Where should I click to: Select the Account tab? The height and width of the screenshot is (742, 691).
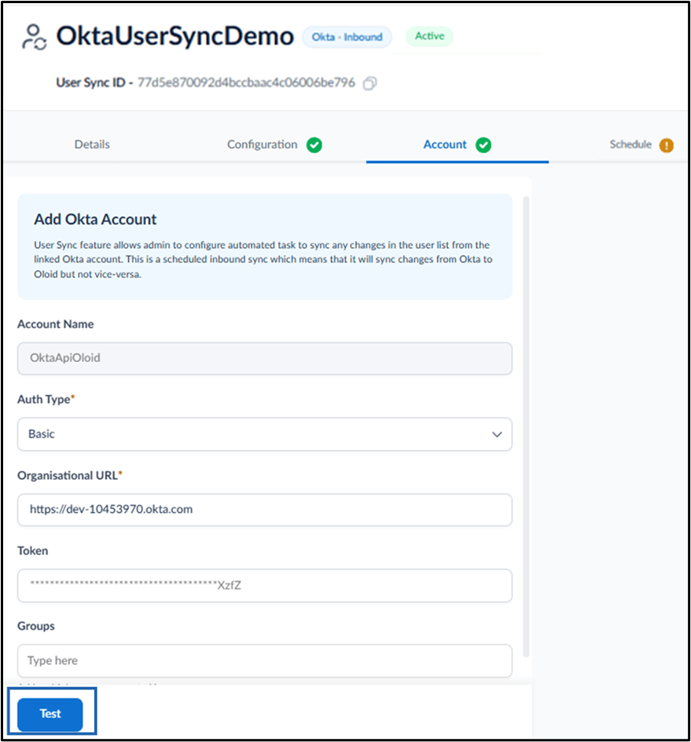tap(445, 144)
